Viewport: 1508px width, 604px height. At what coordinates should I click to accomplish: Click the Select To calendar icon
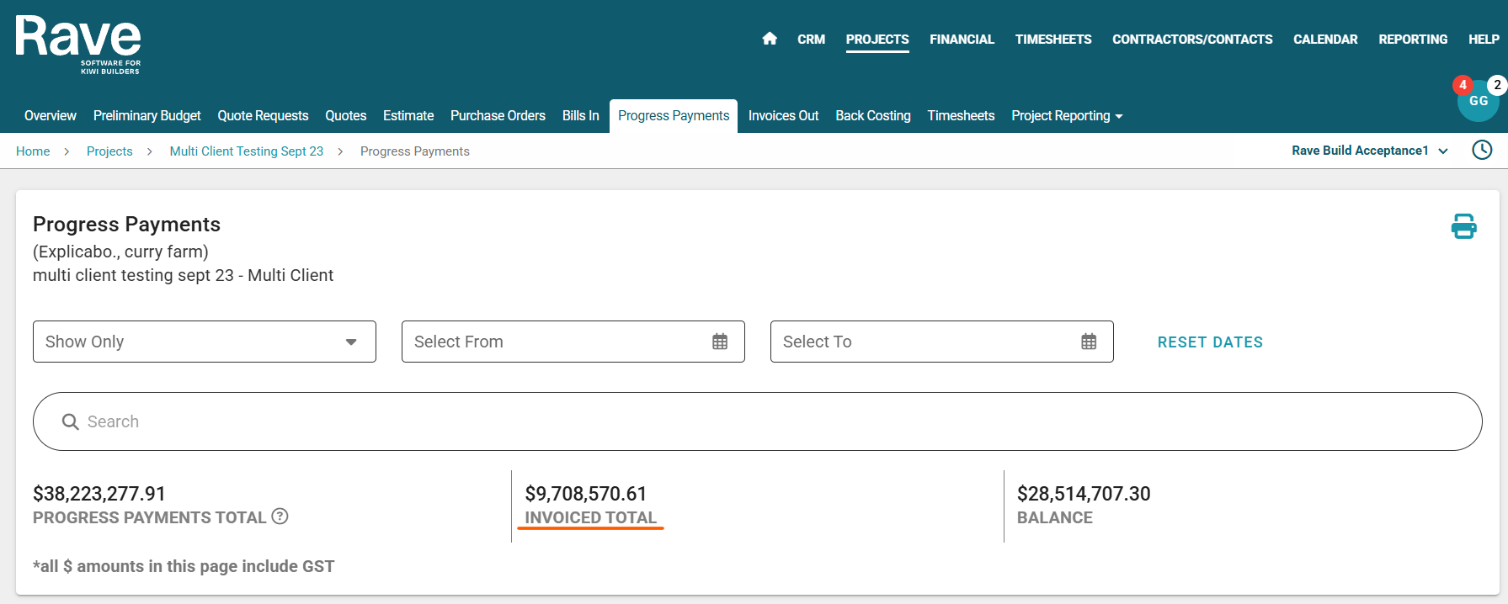pos(1089,342)
